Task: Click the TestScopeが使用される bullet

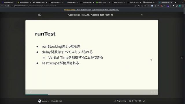Action: tap(60, 63)
